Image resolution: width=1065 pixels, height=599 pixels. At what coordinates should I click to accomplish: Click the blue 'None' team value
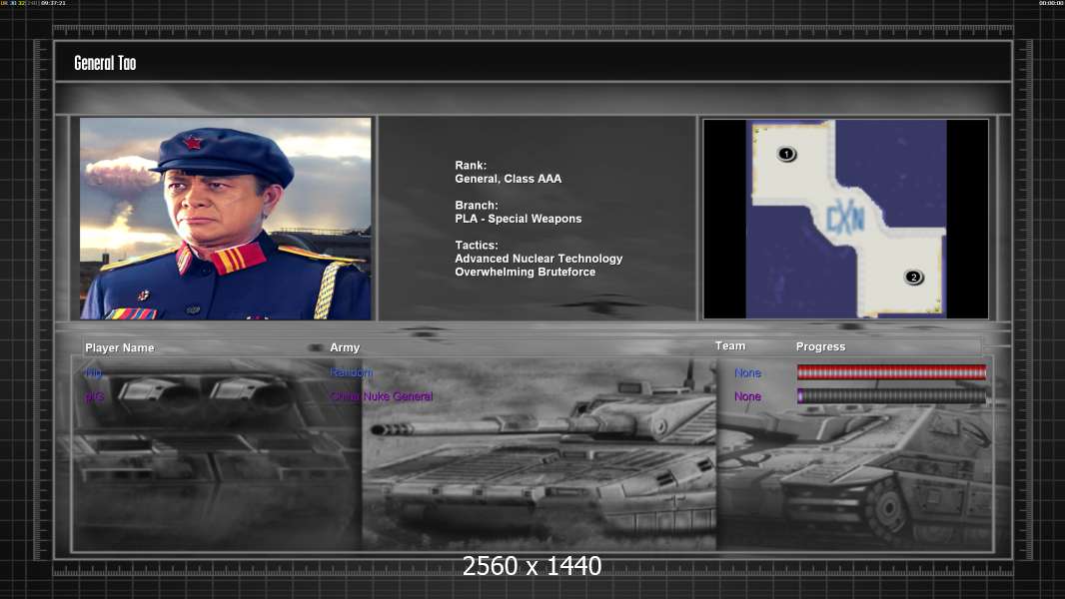(x=747, y=372)
